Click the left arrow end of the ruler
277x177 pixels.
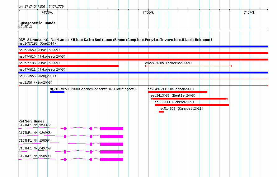(19, 10)
